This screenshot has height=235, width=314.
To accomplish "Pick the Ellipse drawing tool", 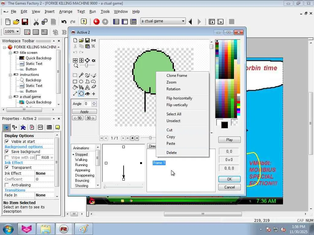I will 81,81.
